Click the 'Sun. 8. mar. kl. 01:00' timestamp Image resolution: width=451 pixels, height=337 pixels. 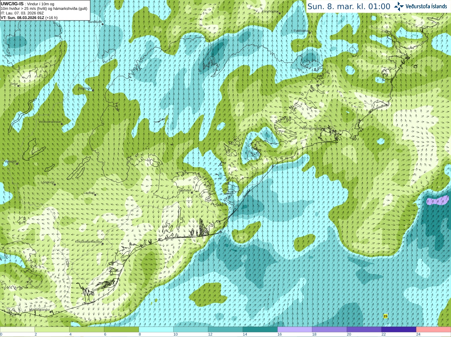(x=349, y=6)
